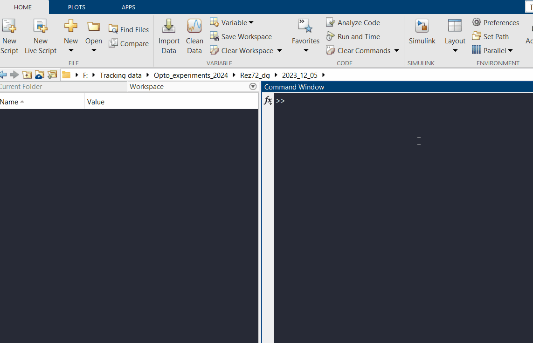This screenshot has width=533, height=343.
Task: Run Analyze Code
Action: coord(353,22)
